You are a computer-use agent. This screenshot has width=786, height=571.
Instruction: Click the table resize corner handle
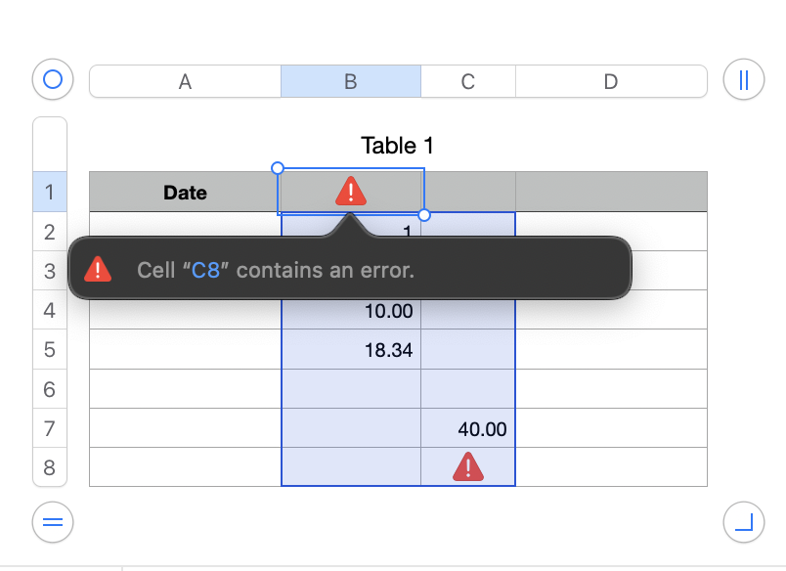click(743, 523)
